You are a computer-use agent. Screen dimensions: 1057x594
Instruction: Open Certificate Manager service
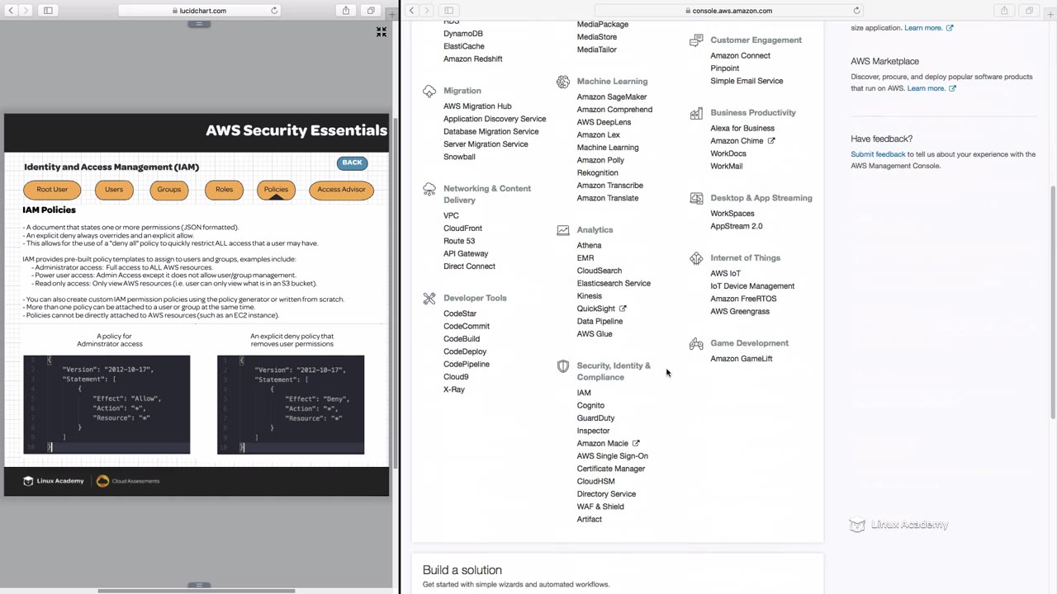coord(611,469)
